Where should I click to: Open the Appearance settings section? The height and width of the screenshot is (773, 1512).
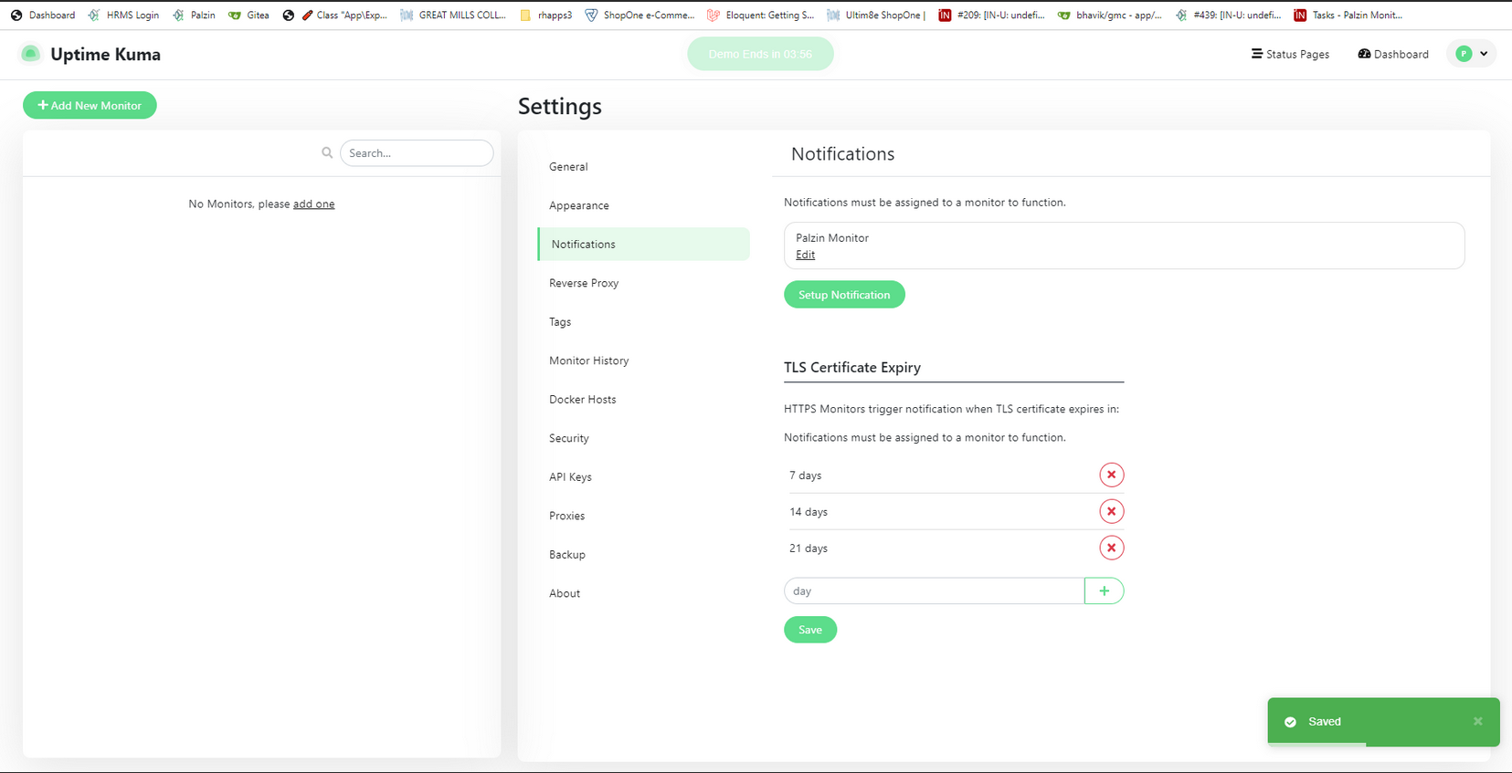[643, 205]
